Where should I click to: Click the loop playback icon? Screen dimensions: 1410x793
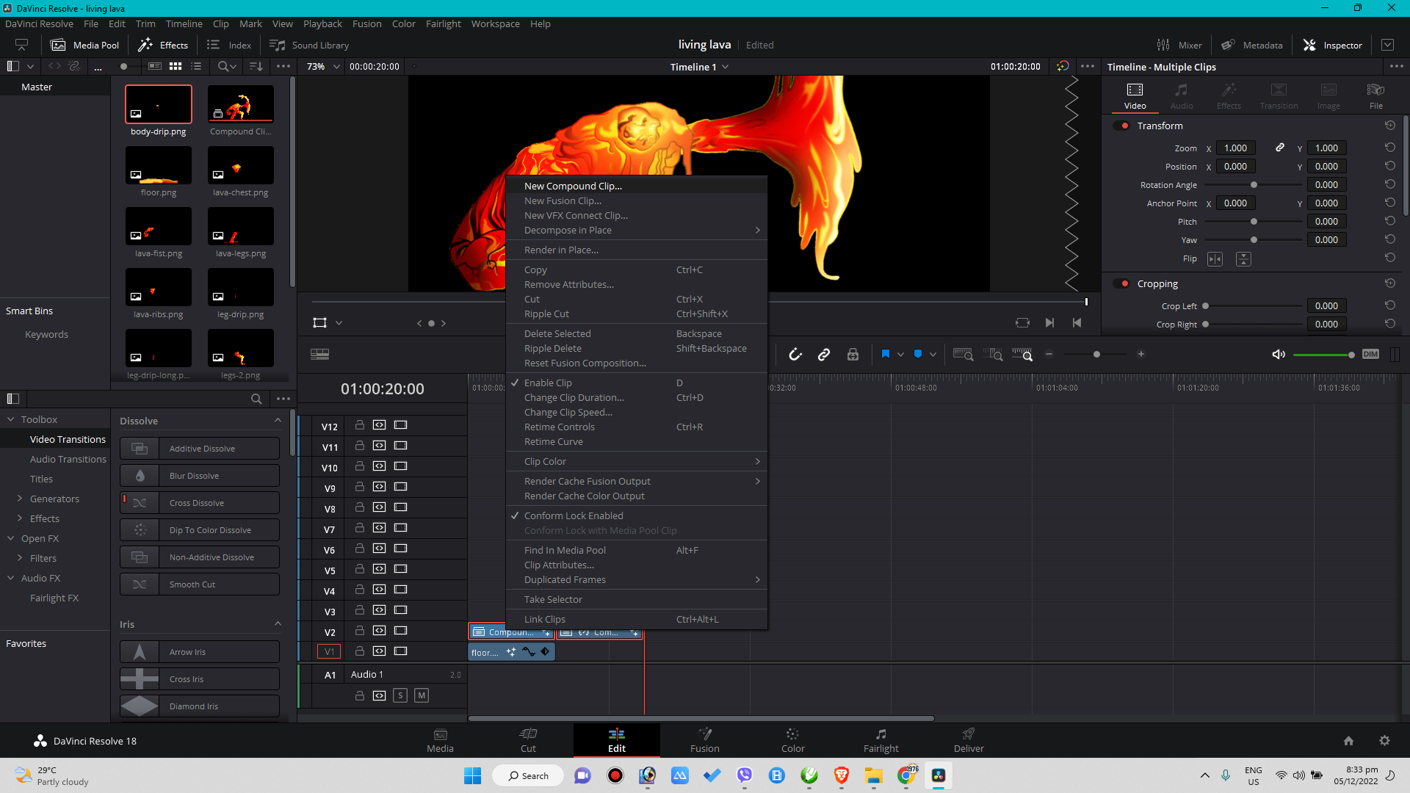[x=1022, y=322]
